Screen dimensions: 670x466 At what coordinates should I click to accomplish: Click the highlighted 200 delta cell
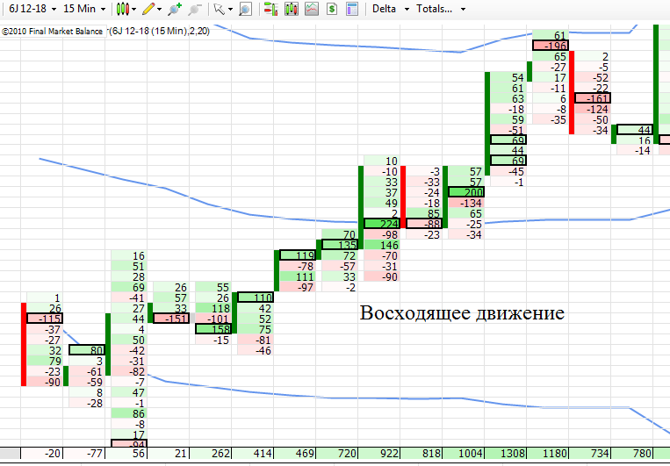(x=466, y=192)
